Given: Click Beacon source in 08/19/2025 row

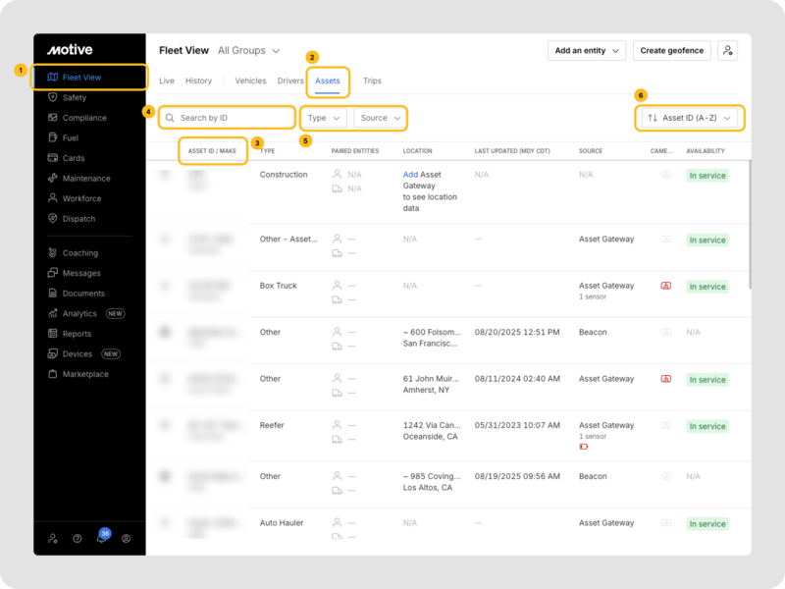Looking at the screenshot, I should point(593,476).
